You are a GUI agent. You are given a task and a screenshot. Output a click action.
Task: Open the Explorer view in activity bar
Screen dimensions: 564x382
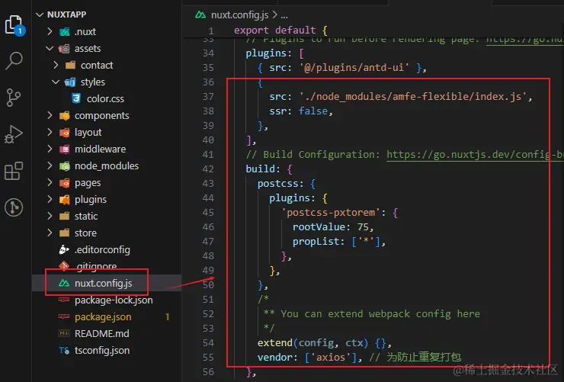[14, 25]
